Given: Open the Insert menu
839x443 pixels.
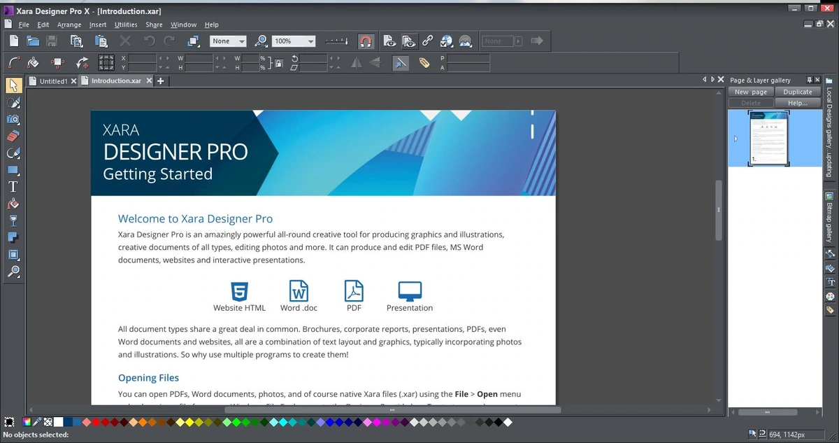Looking at the screenshot, I should (x=98, y=24).
